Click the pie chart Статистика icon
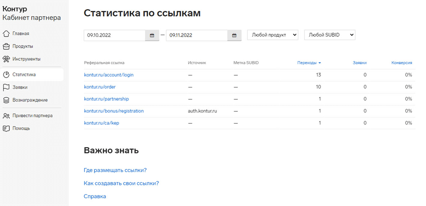This screenshot has height=206, width=426. 6,75
